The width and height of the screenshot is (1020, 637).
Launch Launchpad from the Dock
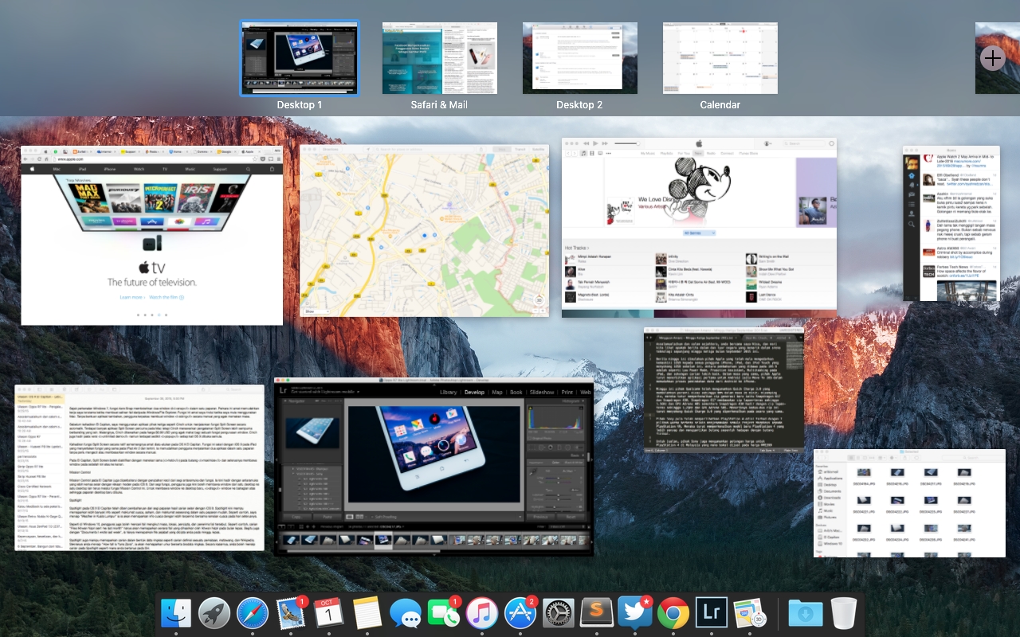point(214,613)
